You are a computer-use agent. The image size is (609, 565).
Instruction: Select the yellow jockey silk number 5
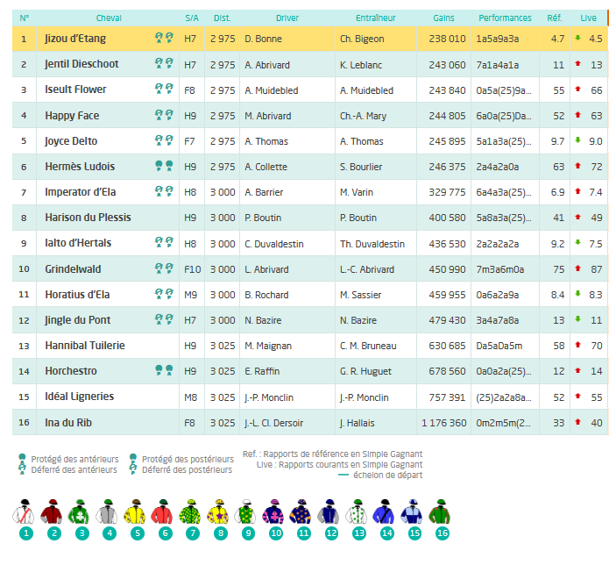[x=137, y=513]
